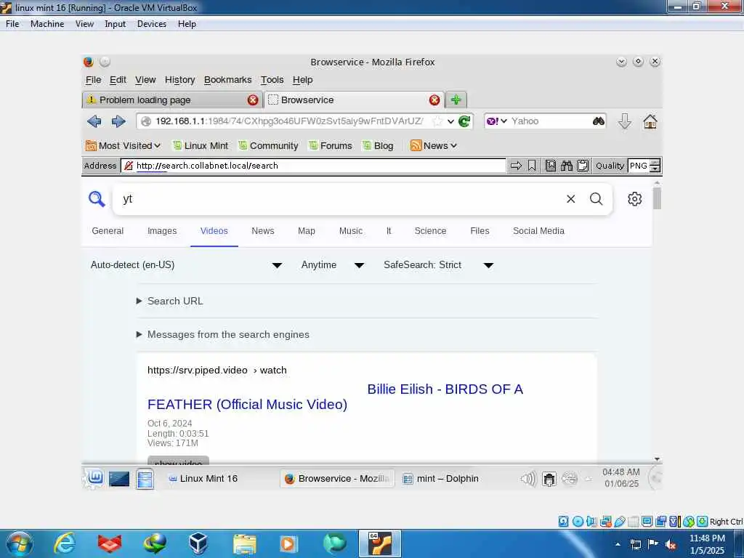This screenshot has height=558, width=744.
Task: Open Blog bookmark
Action: [378, 145]
